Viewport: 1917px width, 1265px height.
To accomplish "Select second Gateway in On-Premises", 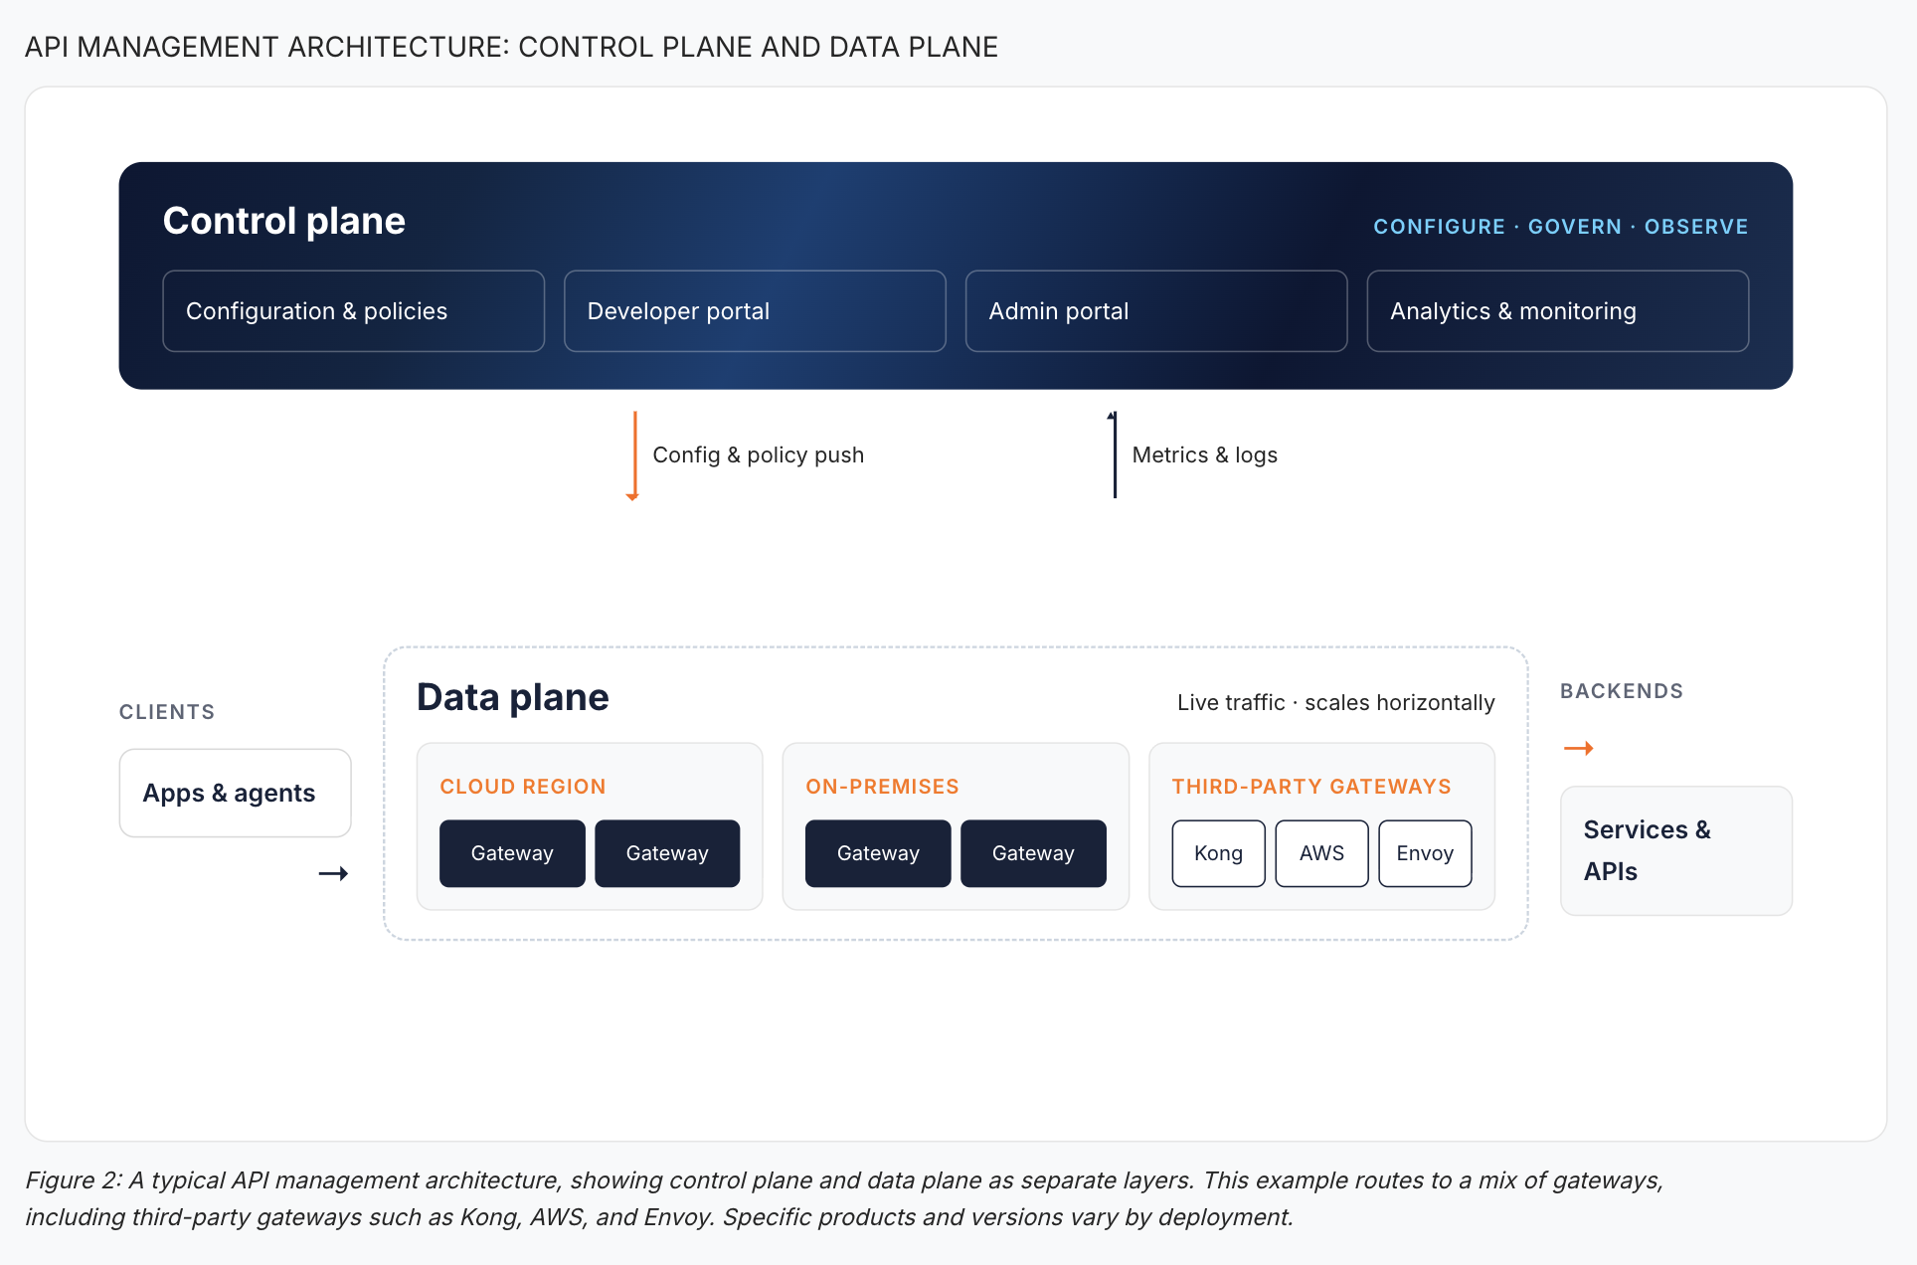I will [x=1033, y=853].
